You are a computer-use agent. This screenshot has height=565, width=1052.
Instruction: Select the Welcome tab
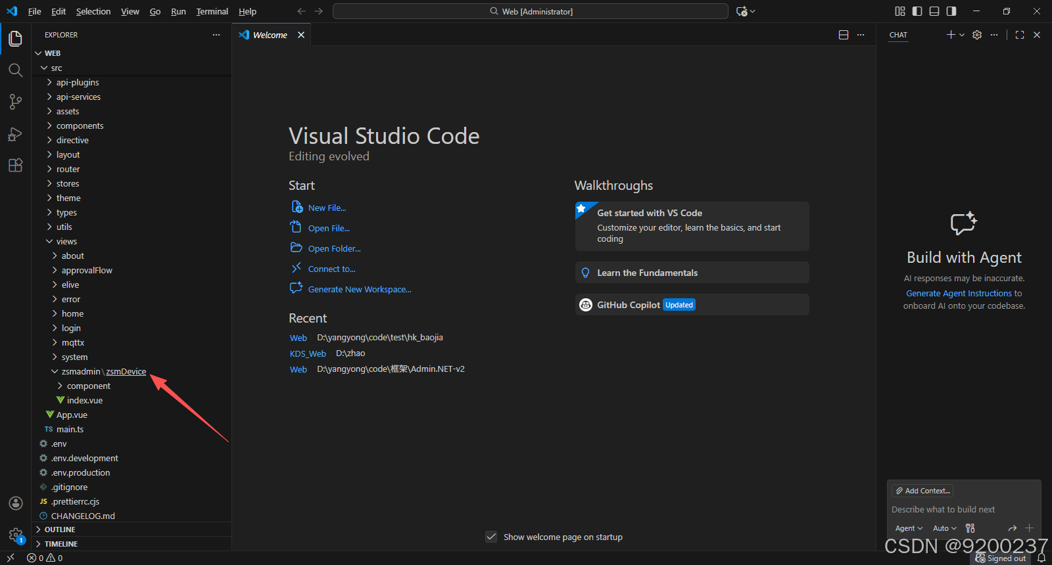270,35
